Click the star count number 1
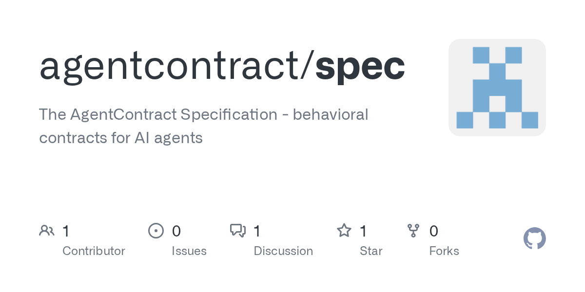 [x=363, y=231]
